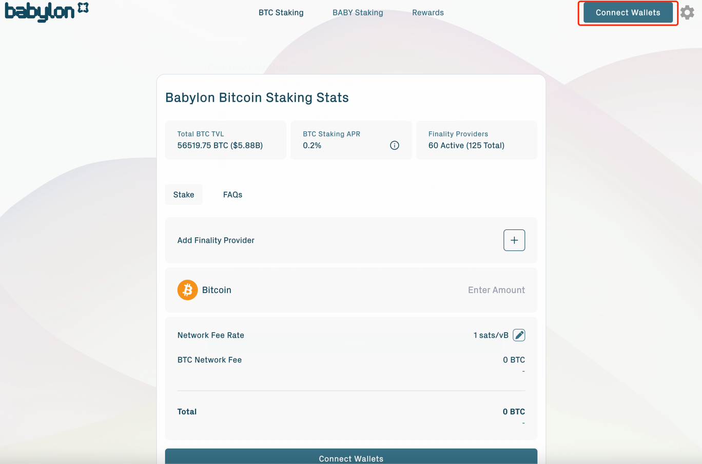Switch to the Stake tab
The image size is (702, 464).
[184, 195]
